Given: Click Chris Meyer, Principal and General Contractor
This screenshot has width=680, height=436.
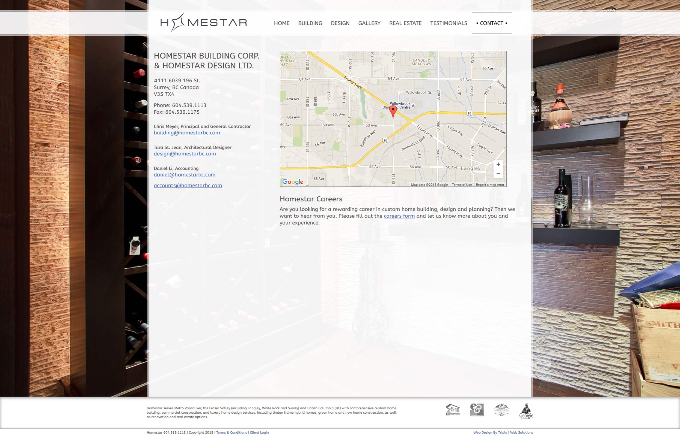Looking at the screenshot, I should coord(202,126).
